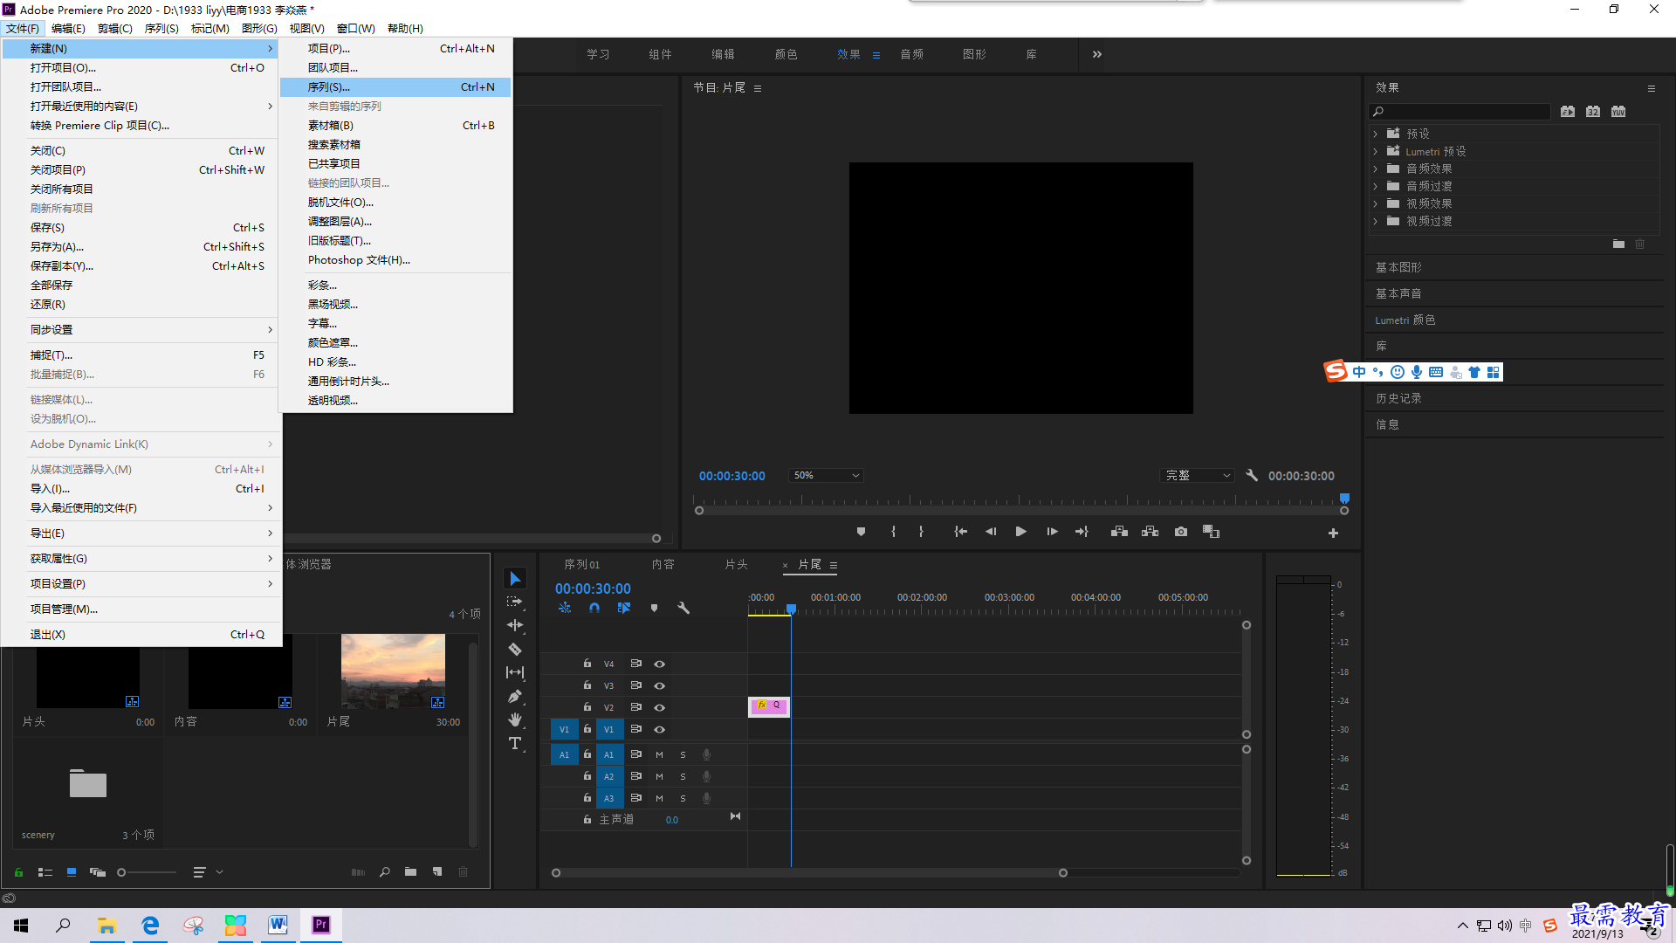Viewport: 1676px width, 943px height.
Task: Open Program Monitor settings wrench
Action: [1252, 476]
